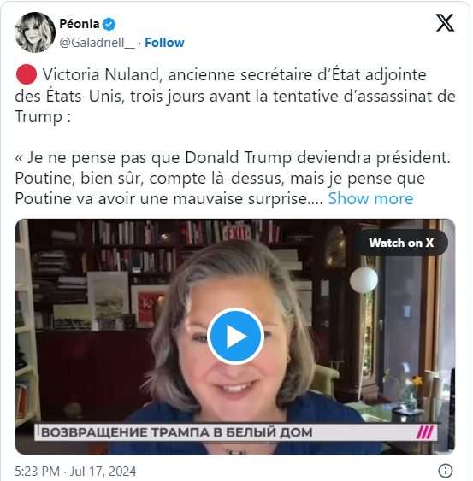Click the Russian caption banner on video
Viewport: 473px width, 481px height.
[236, 432]
